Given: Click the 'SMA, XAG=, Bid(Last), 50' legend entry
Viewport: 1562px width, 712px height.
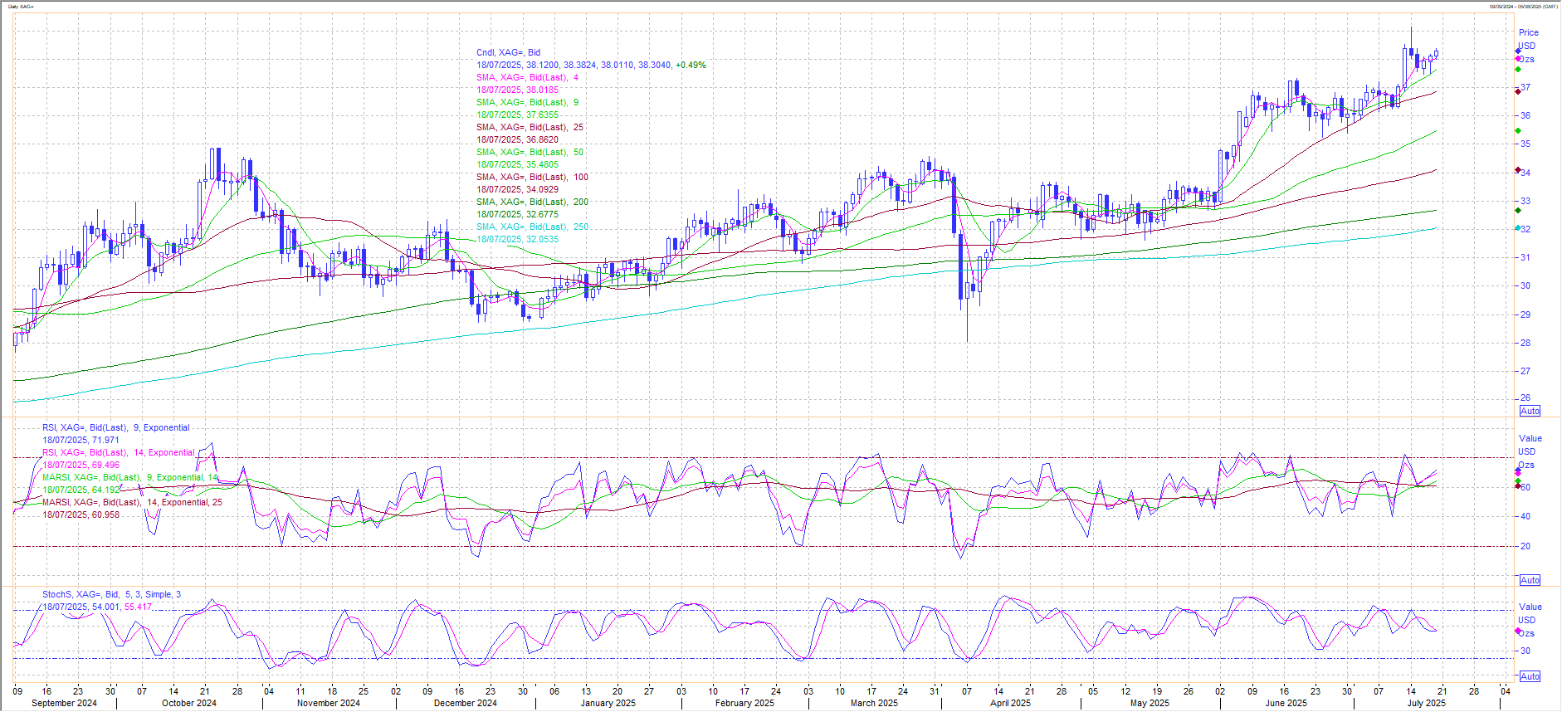Looking at the screenshot, I should coord(530,152).
